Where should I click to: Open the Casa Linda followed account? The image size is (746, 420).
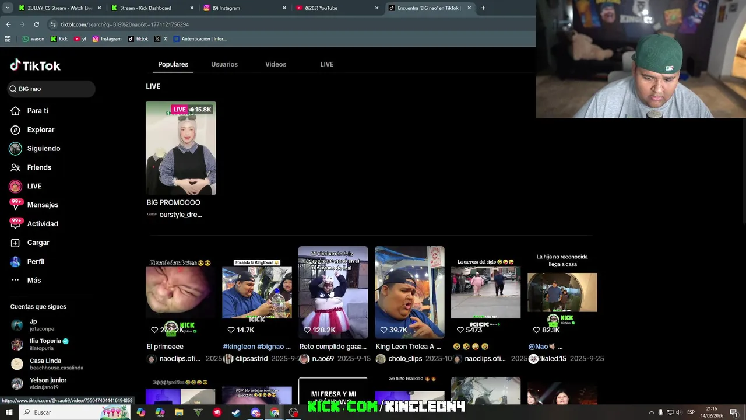click(47, 364)
